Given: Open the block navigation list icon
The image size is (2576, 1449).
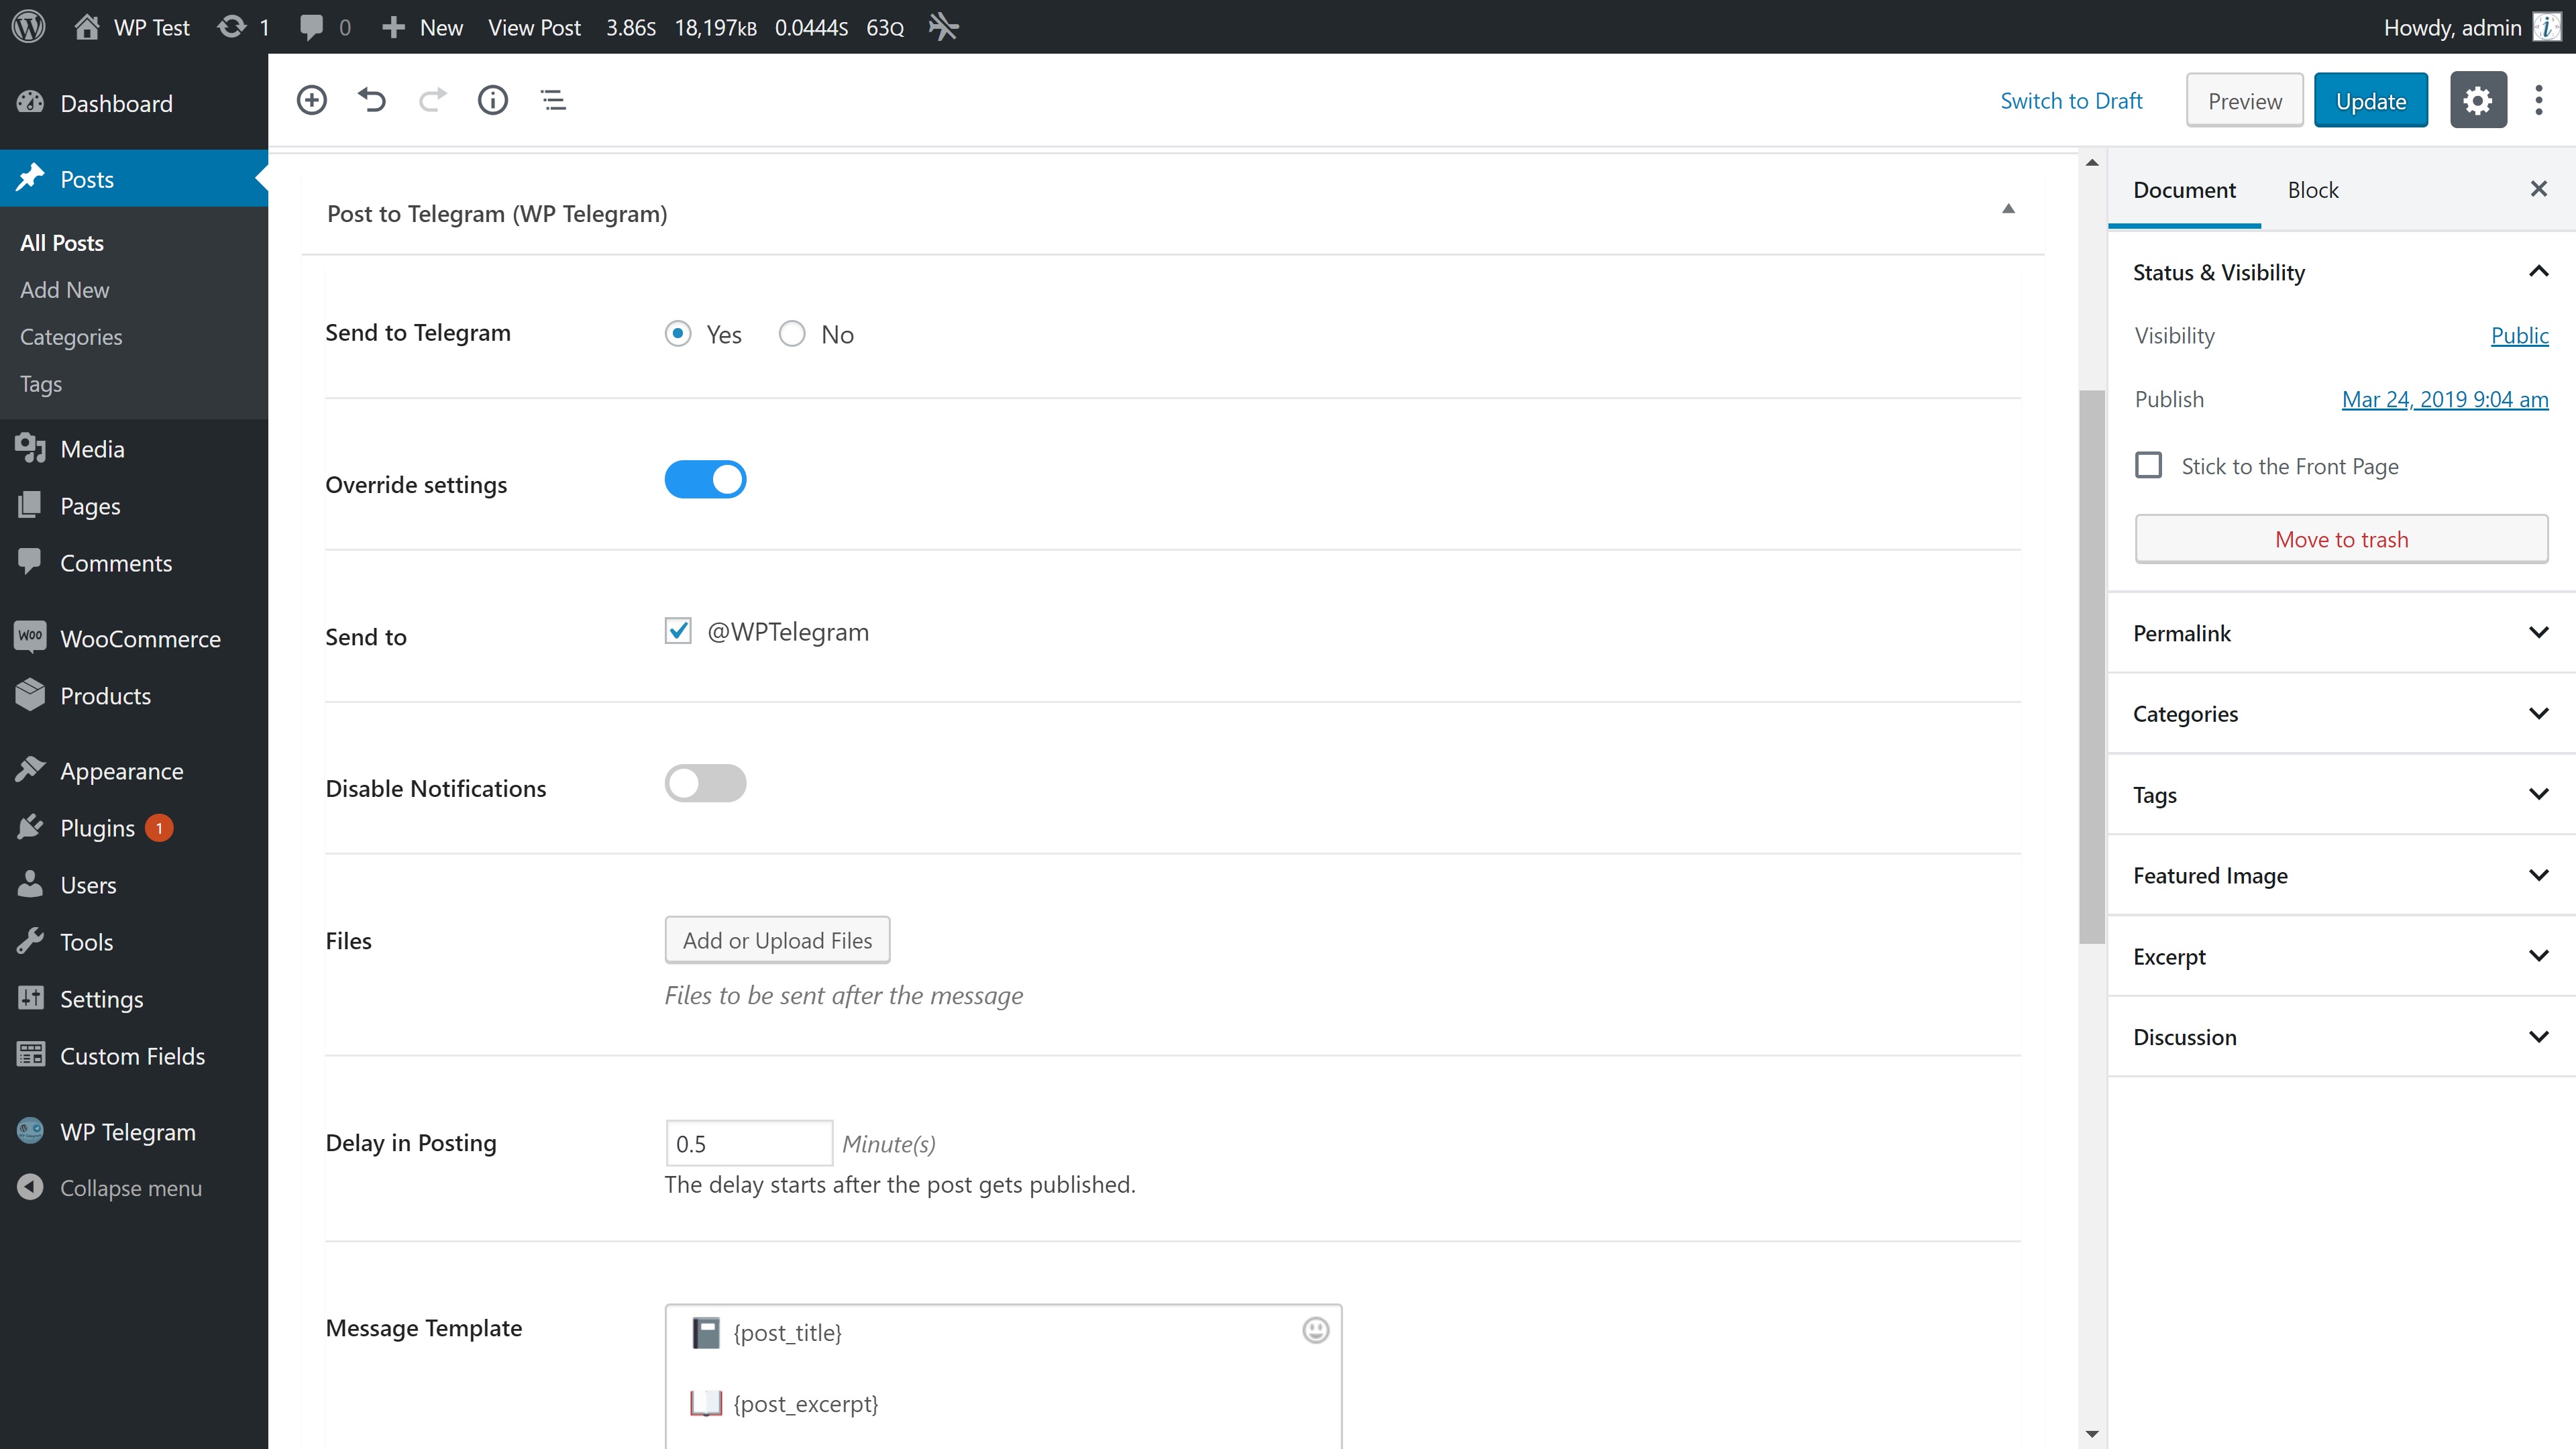Looking at the screenshot, I should 553,100.
